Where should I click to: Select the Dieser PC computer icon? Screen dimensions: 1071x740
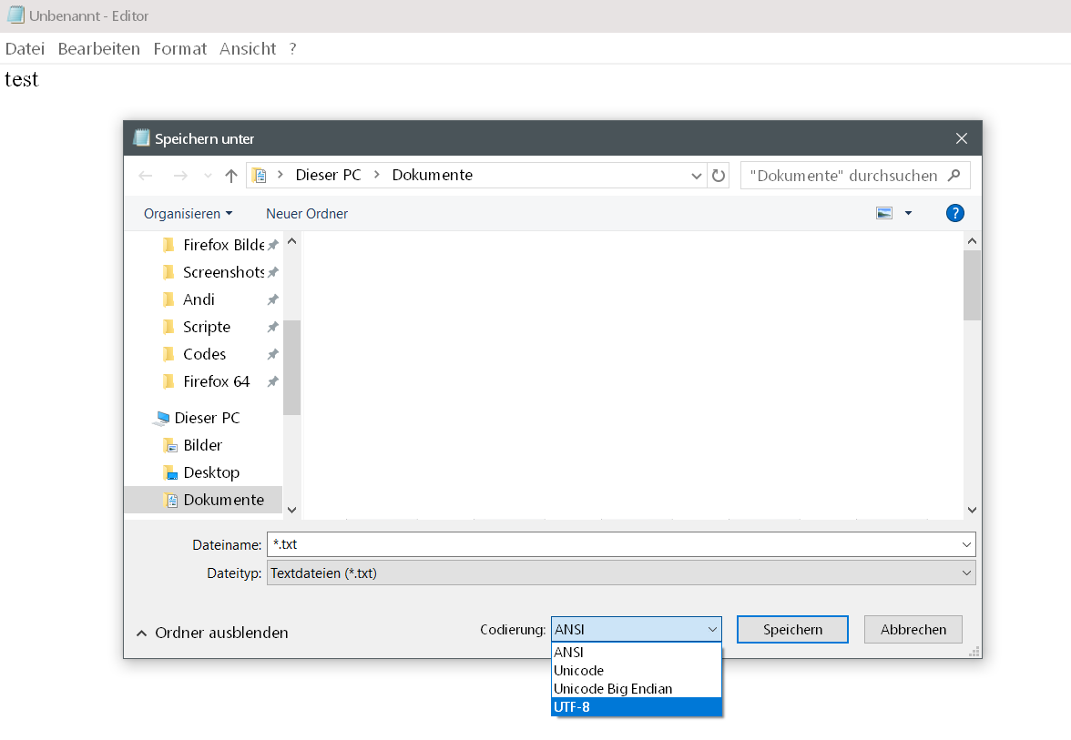tap(162, 418)
